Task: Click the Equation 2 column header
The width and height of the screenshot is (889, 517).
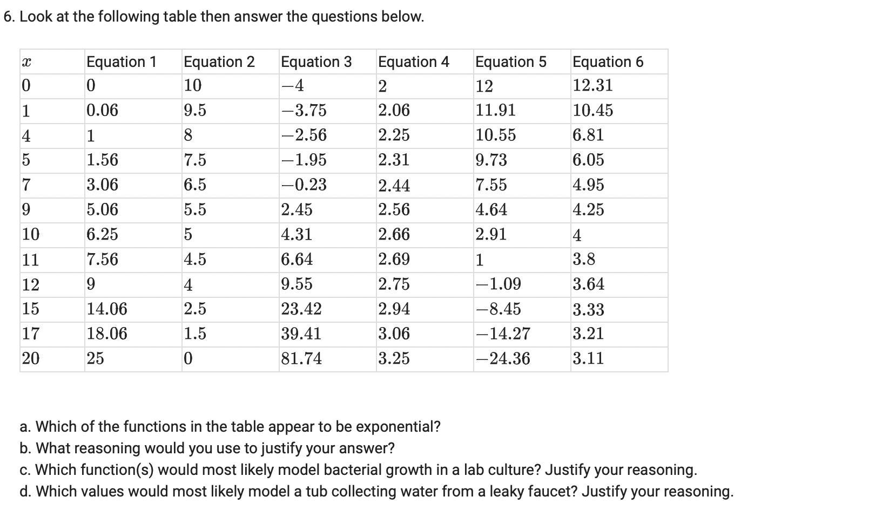Action: [x=219, y=62]
